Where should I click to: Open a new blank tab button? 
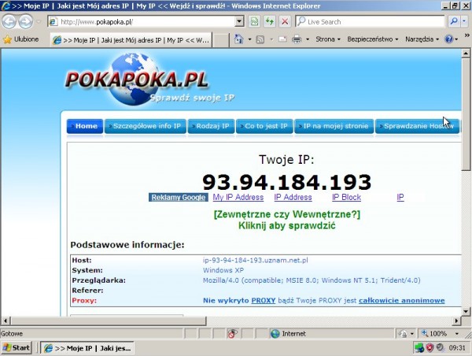pos(220,40)
